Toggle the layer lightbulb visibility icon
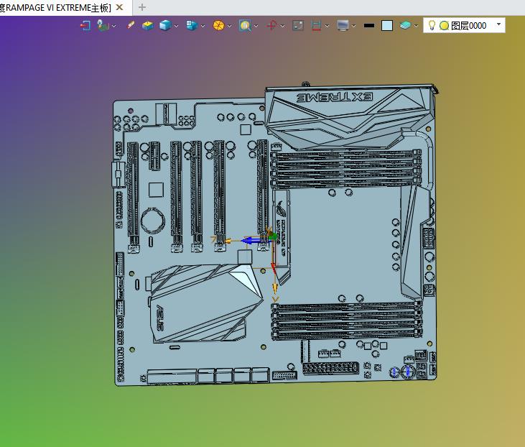This screenshot has width=525, height=447. pyautogui.click(x=432, y=25)
